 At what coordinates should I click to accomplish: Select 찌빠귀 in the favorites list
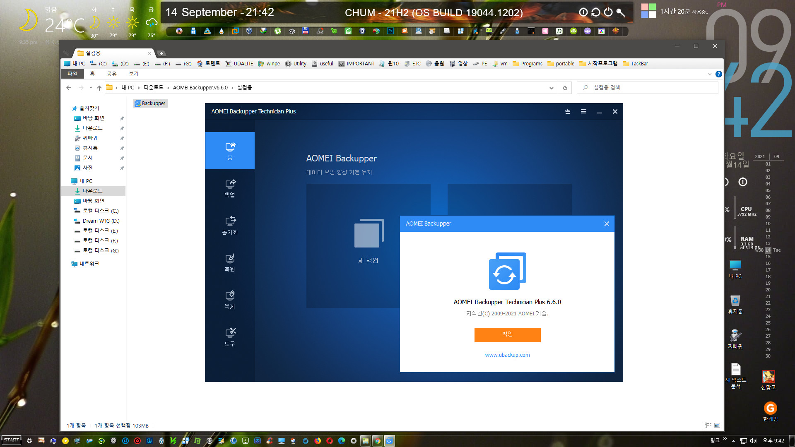point(87,138)
